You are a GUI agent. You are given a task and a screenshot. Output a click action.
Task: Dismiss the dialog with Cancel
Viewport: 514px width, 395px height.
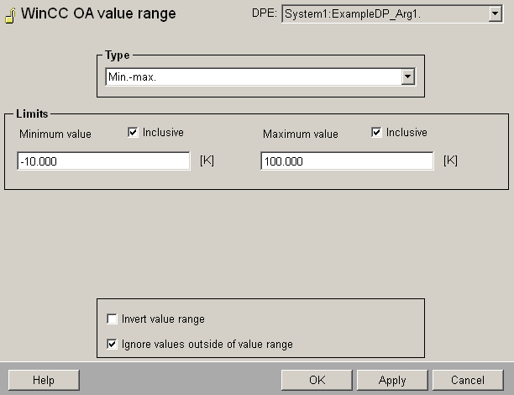(x=468, y=380)
